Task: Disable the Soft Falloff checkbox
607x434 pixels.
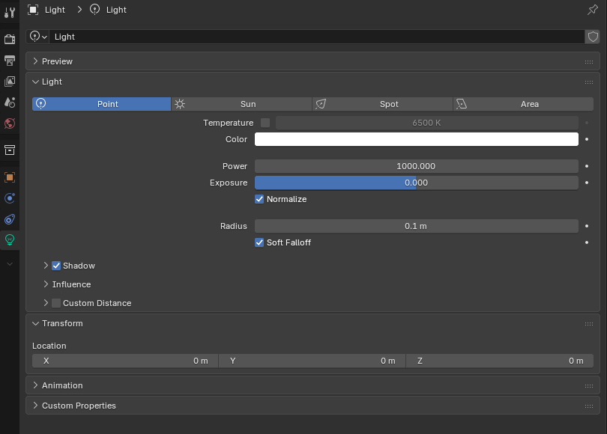Action: [x=259, y=242]
